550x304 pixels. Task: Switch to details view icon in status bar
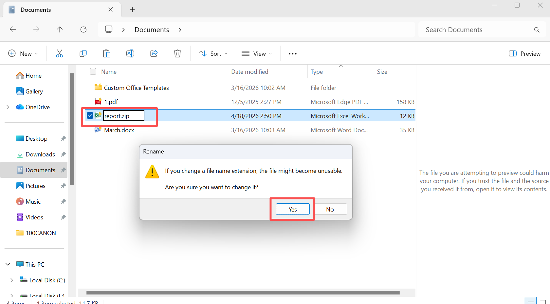click(x=530, y=301)
